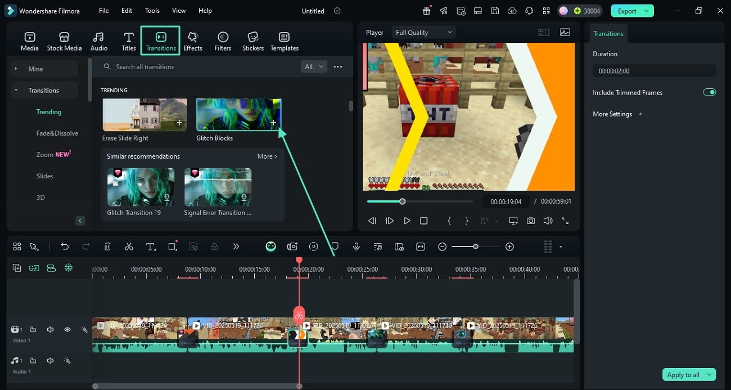Zoom in the timeline with plus icon

[509, 246]
